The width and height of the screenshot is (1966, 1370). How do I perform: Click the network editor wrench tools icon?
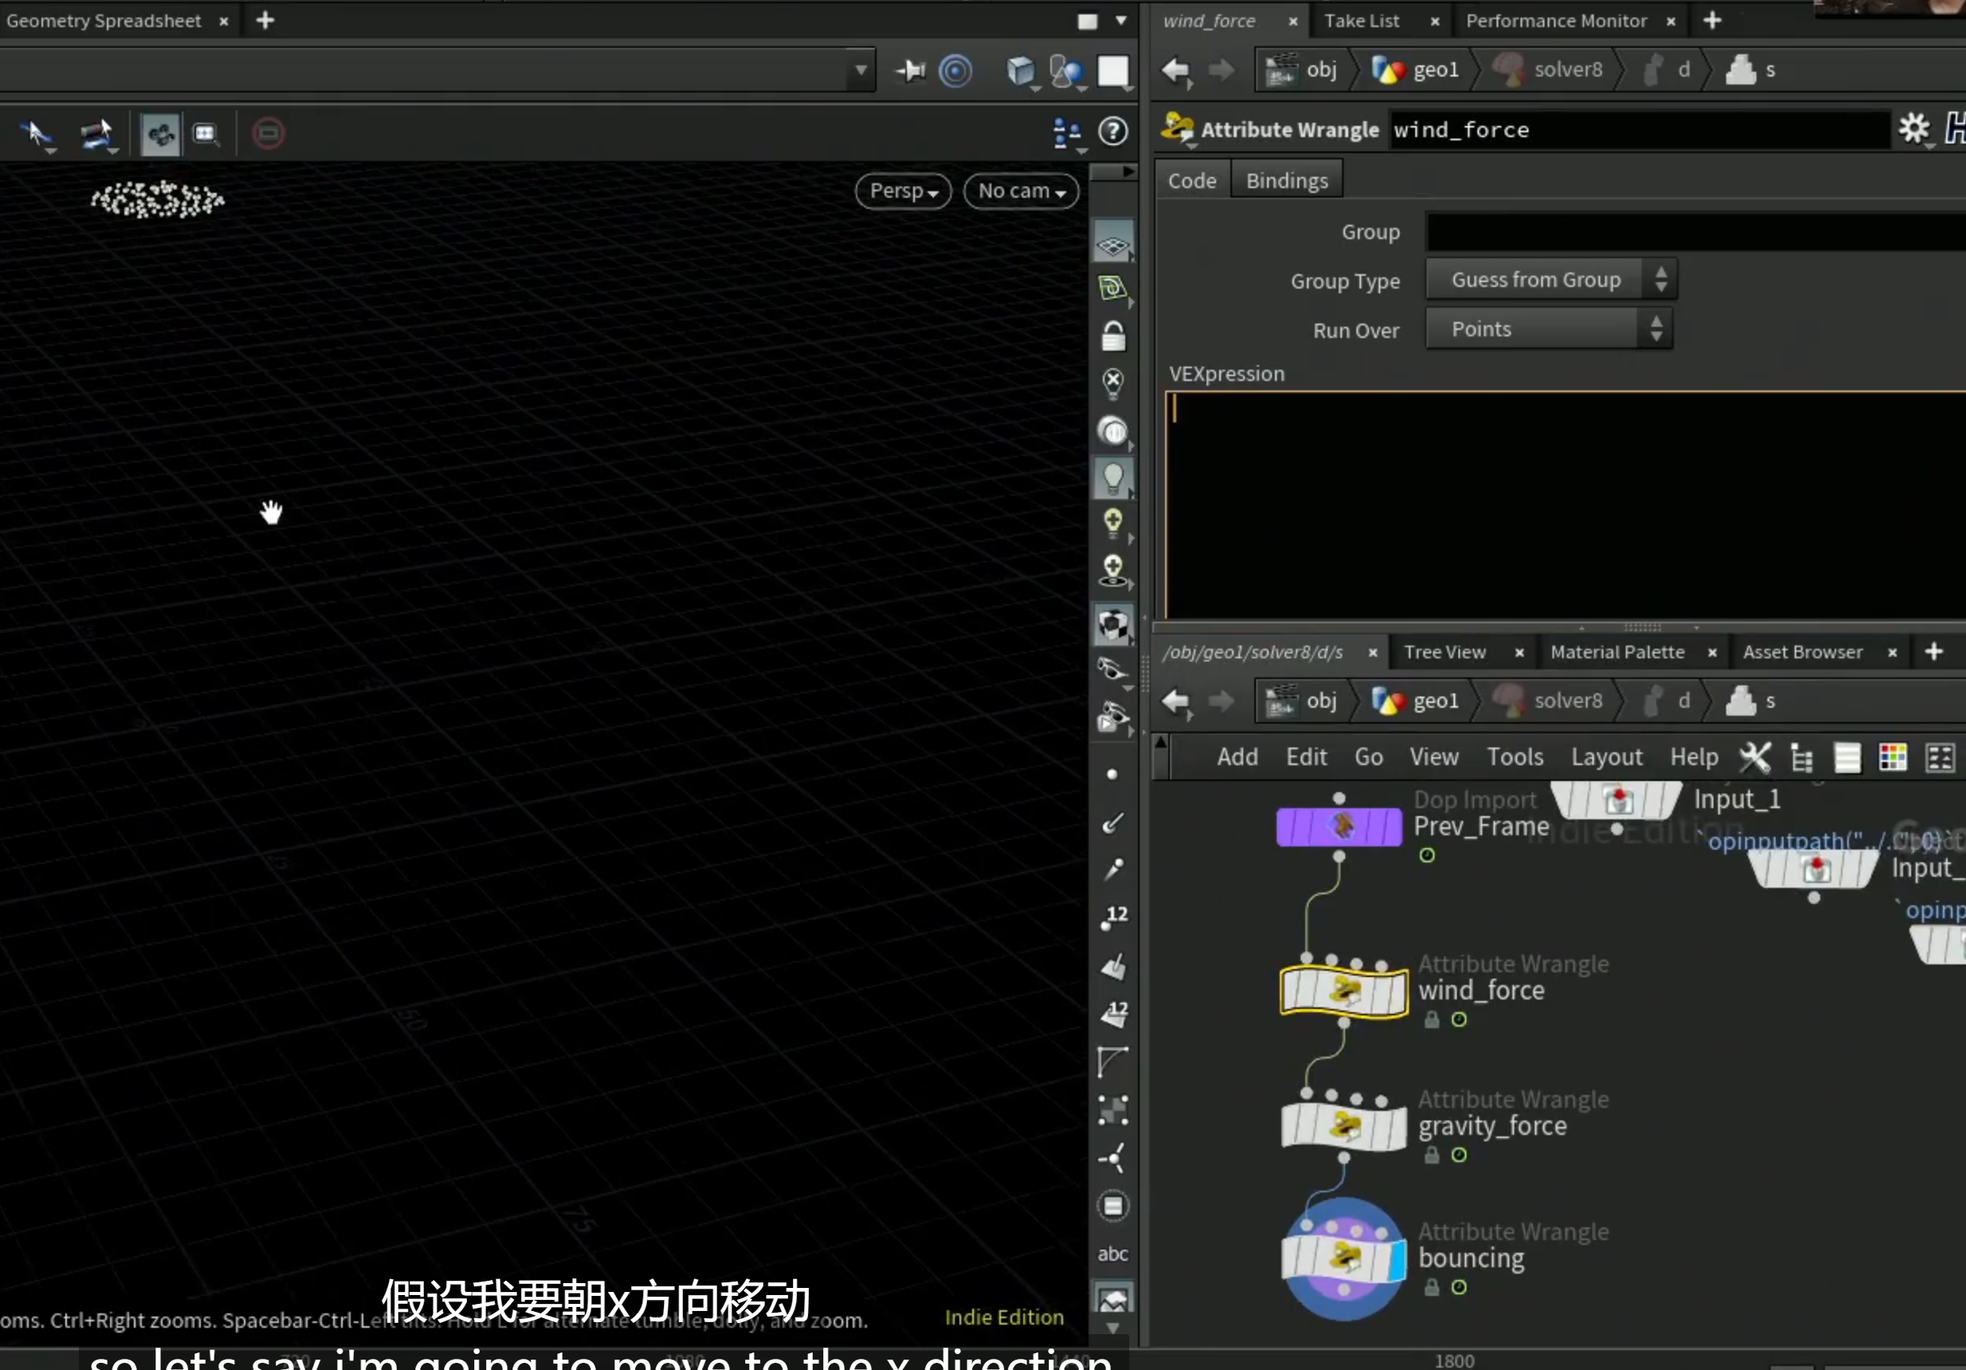tap(1756, 757)
